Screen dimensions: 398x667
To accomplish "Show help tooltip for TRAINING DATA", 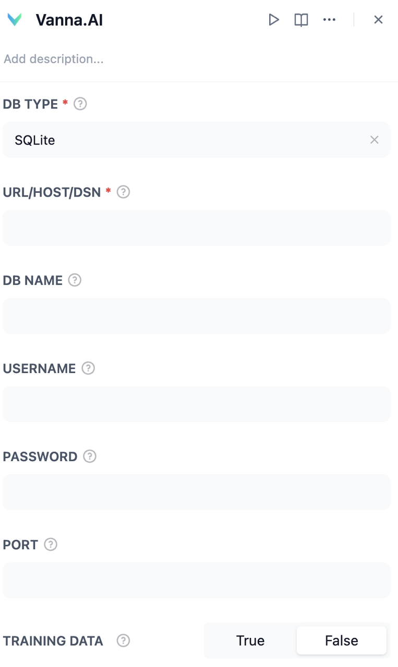I will point(123,640).
